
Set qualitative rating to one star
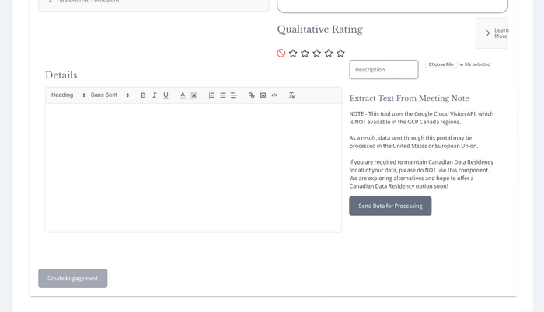point(293,54)
